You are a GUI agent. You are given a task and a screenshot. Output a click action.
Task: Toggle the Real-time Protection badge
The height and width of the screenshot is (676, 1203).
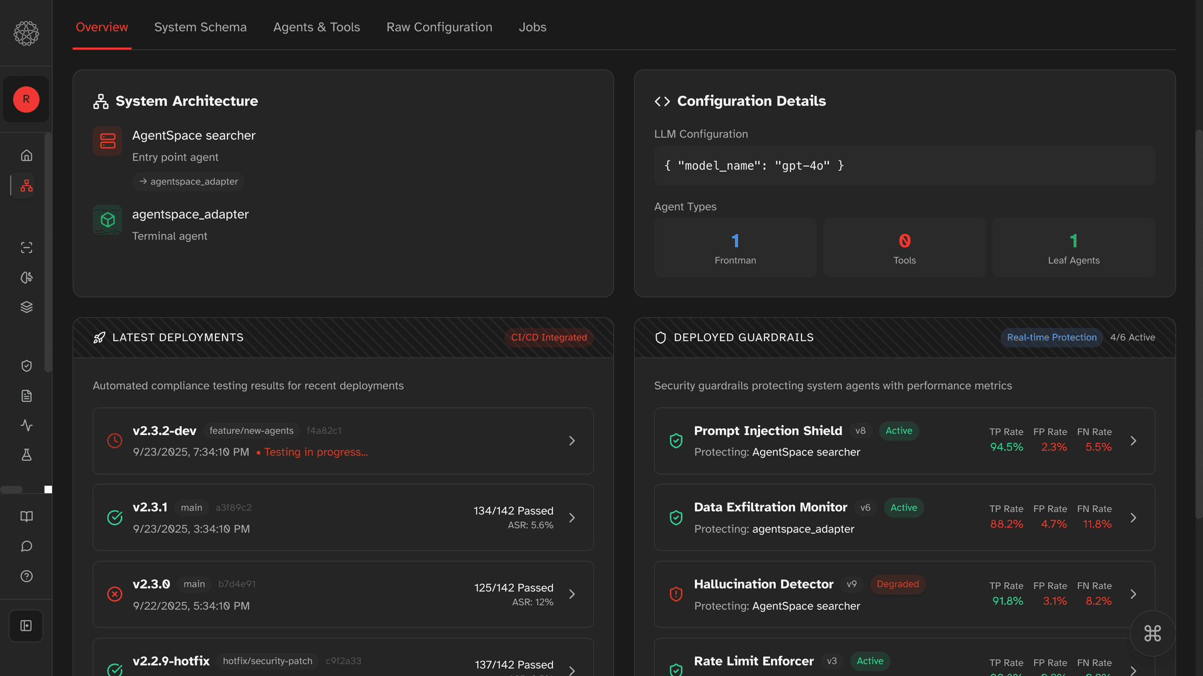point(1051,337)
